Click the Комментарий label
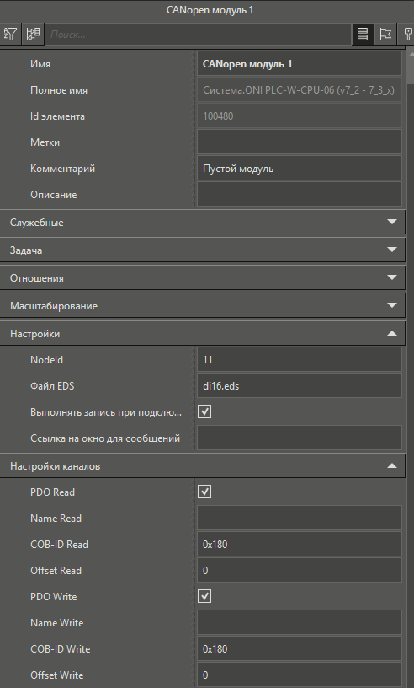The image size is (414, 688). [62, 169]
